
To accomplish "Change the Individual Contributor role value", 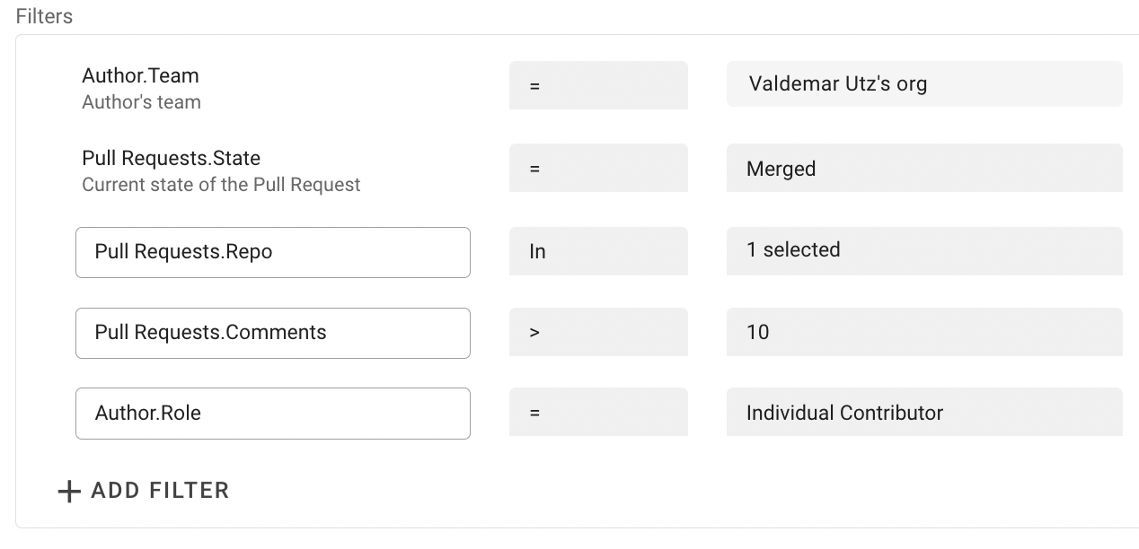I will 923,413.
